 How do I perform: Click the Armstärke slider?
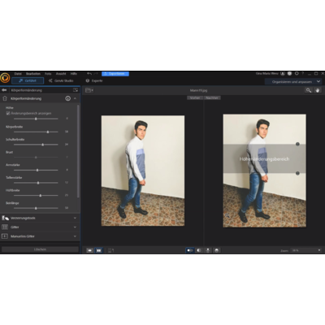click(36, 170)
